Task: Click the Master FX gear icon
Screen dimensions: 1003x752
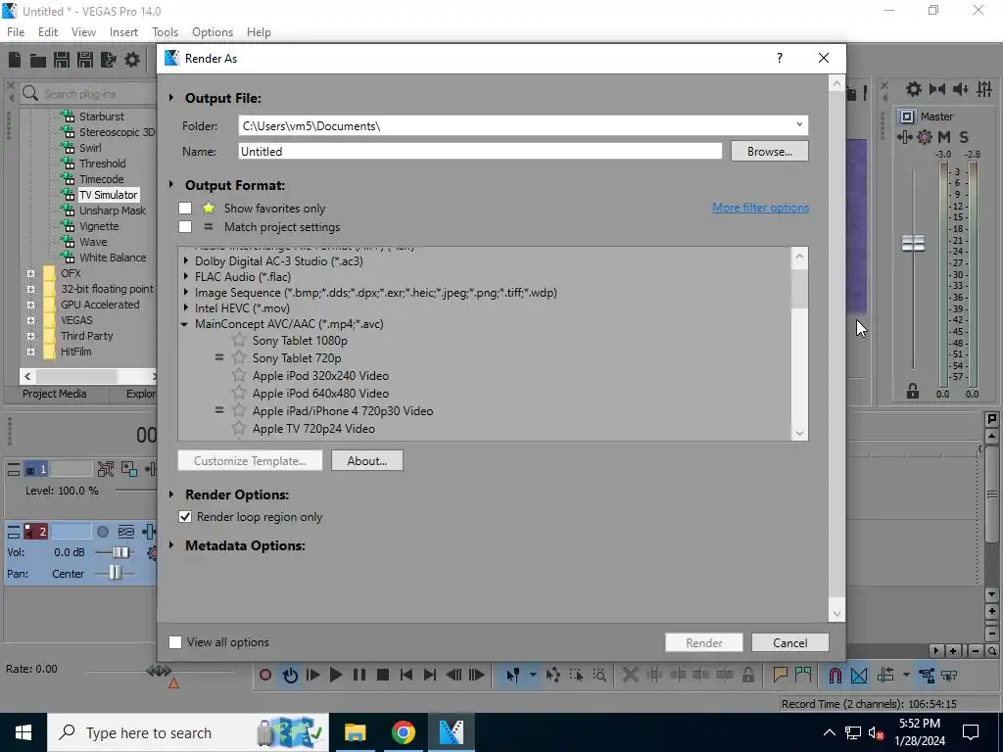Action: tap(925, 137)
